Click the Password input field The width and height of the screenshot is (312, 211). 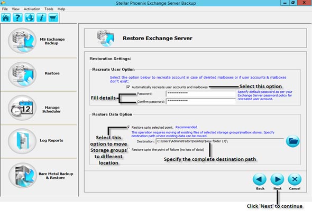pos(201,94)
